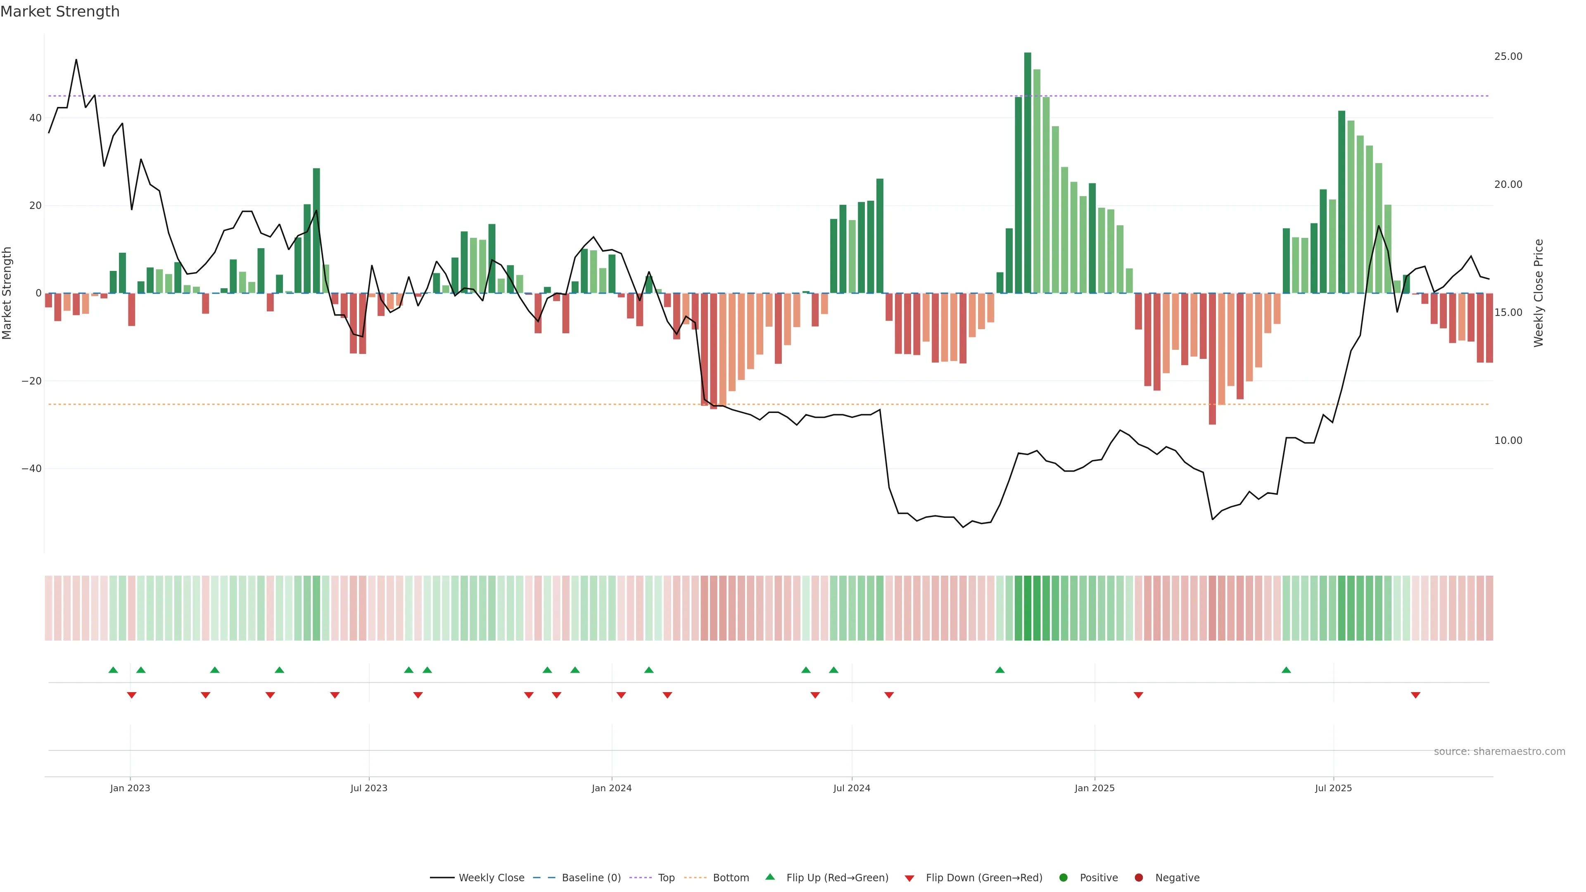This screenshot has width=1586, height=892.
Task: Click the Weekly Close Price axis title
Action: tap(1539, 293)
